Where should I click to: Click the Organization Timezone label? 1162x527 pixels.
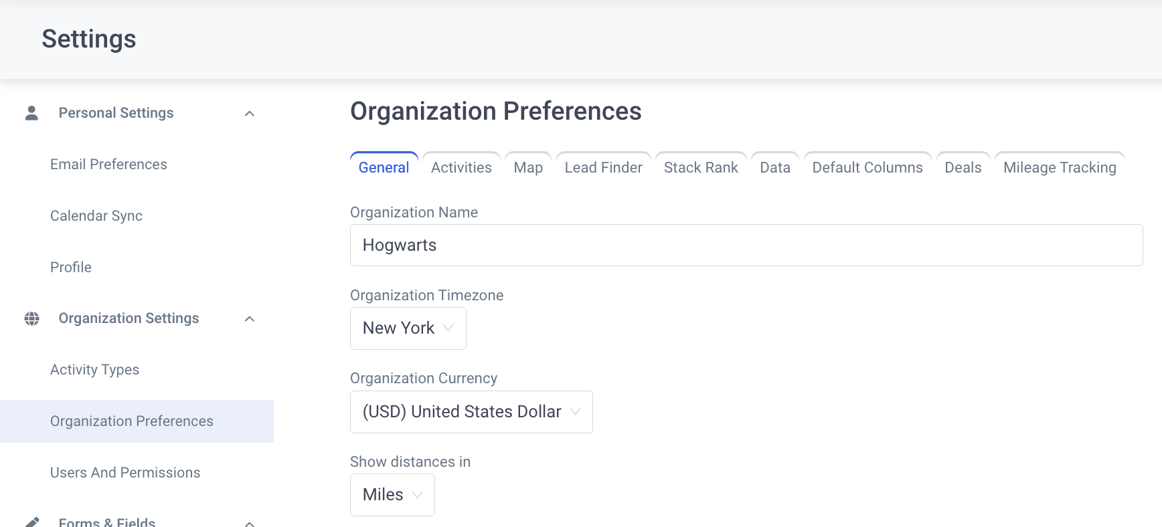coord(427,296)
